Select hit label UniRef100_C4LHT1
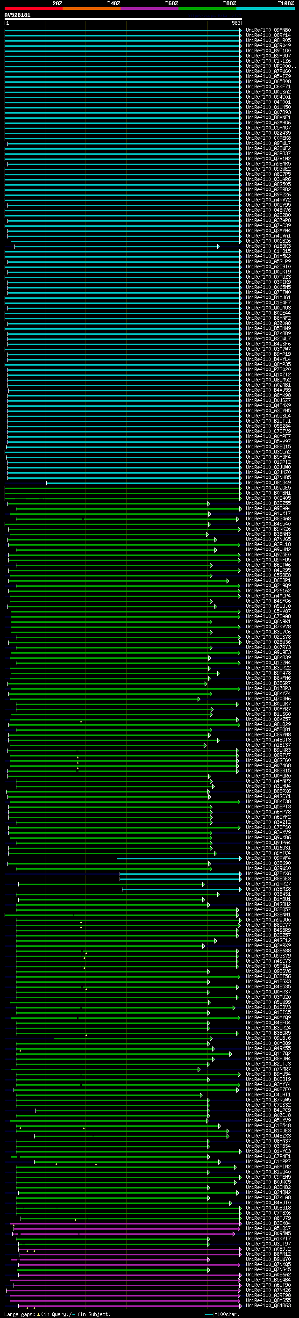This screenshot has height=1318, width=299. point(268,1095)
